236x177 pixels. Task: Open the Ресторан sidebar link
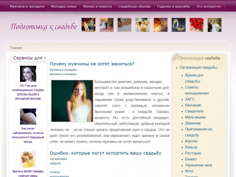(193, 153)
